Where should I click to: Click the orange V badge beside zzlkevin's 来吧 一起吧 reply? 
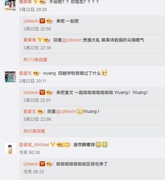coord(42,21)
